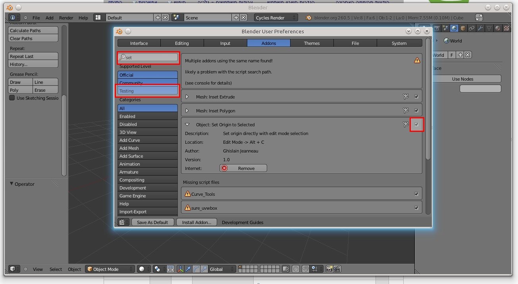Click the OpenGL render image camera icon
Viewport: 518px width, 284px height.
(329, 269)
